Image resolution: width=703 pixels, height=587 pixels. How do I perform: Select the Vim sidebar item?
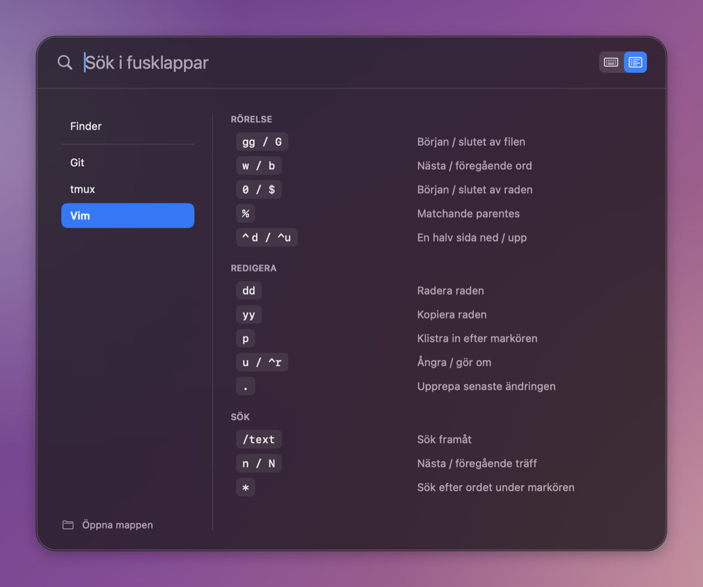(128, 215)
